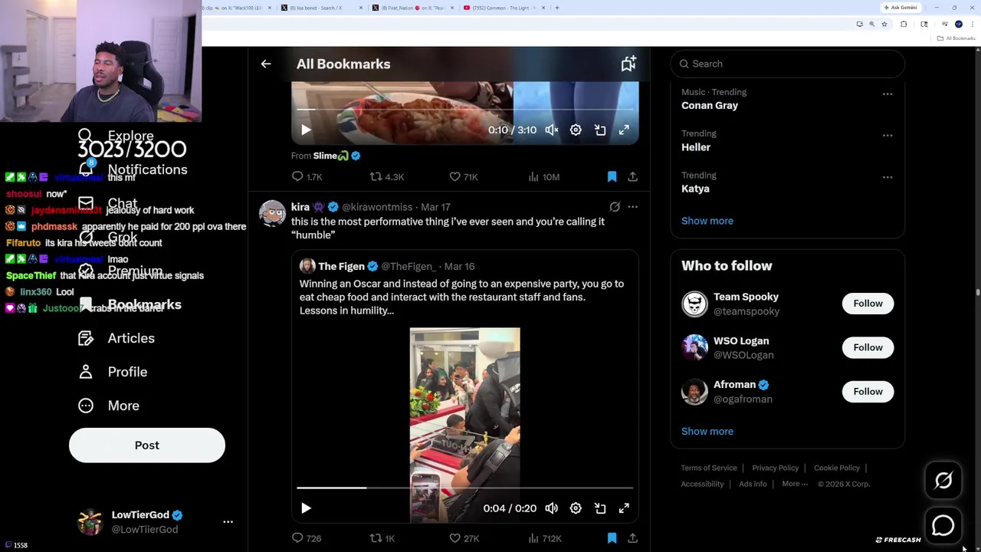Open Privacy Policy link
This screenshot has height=552, width=981.
775,468
